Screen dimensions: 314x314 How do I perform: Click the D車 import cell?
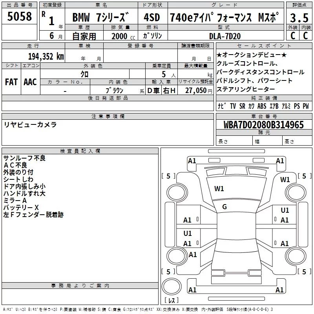153,91
